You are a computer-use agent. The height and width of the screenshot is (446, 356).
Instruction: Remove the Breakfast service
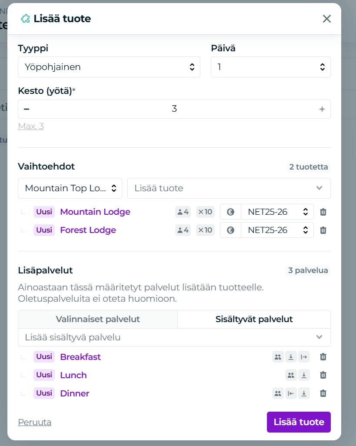[x=323, y=357]
